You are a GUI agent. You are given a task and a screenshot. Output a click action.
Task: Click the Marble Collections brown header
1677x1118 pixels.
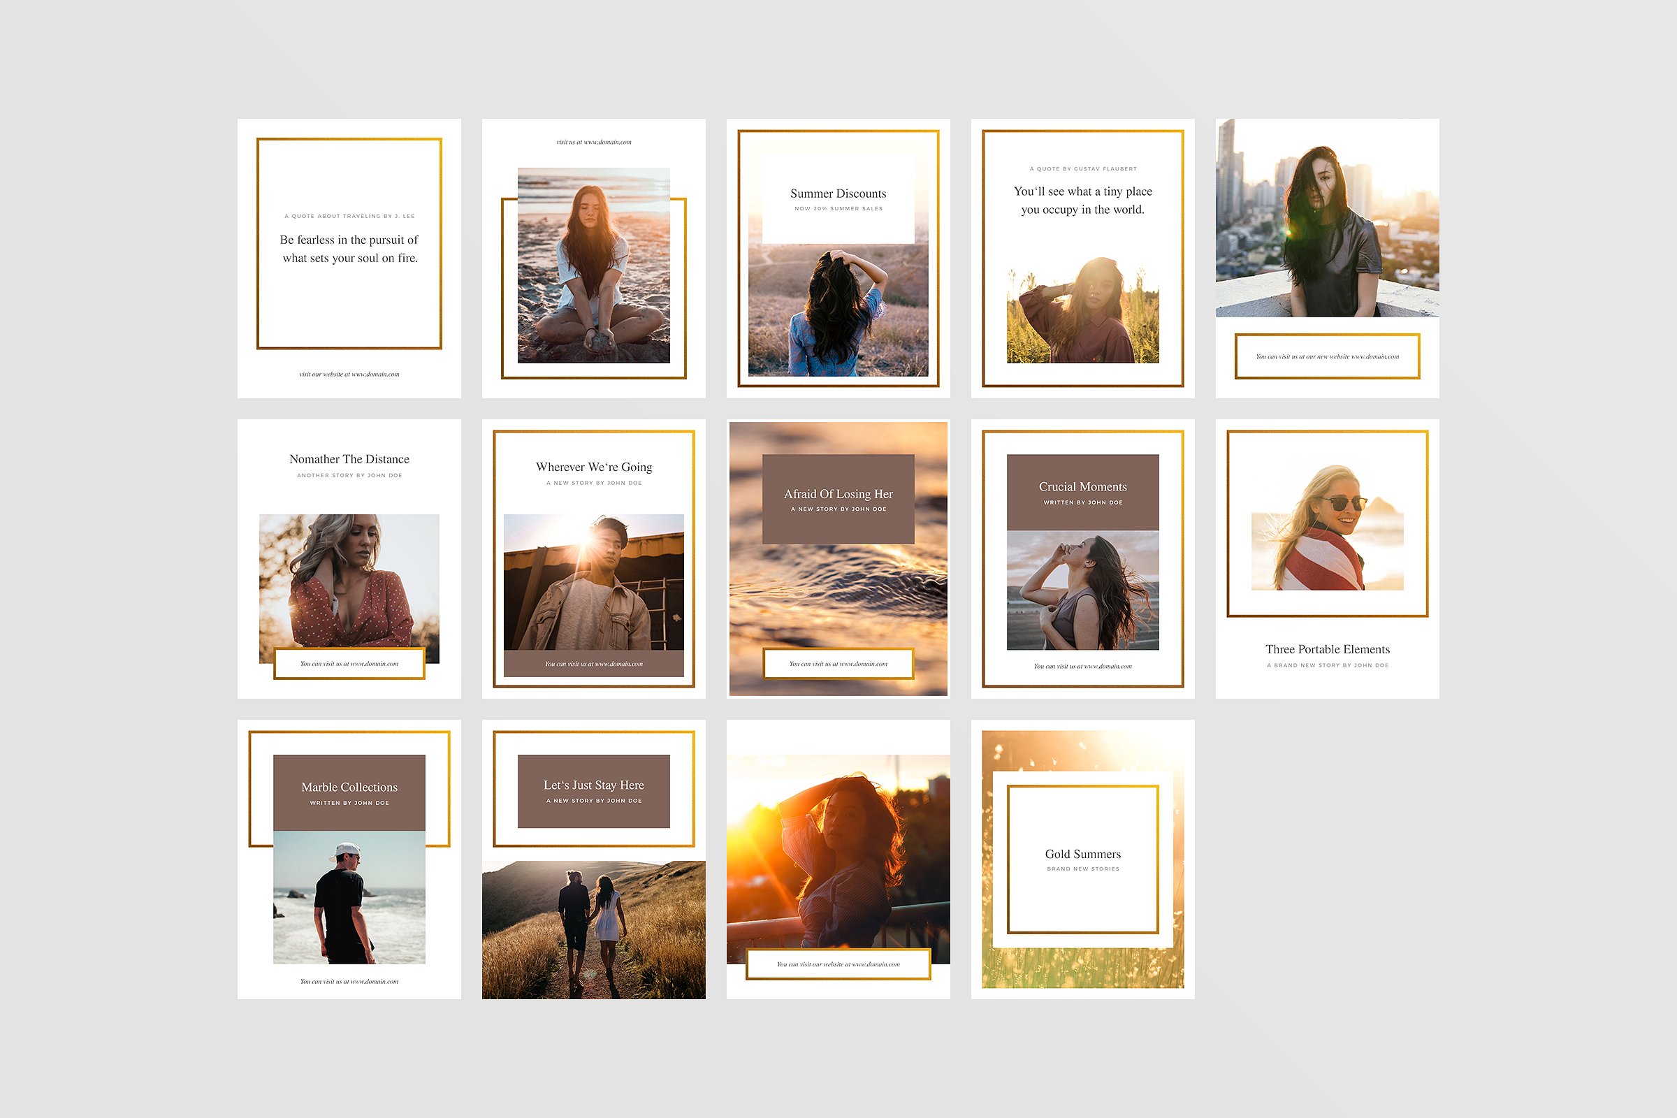coord(349,792)
